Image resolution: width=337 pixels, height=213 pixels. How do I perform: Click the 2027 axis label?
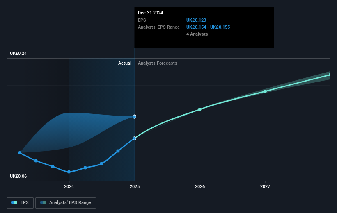(265, 186)
